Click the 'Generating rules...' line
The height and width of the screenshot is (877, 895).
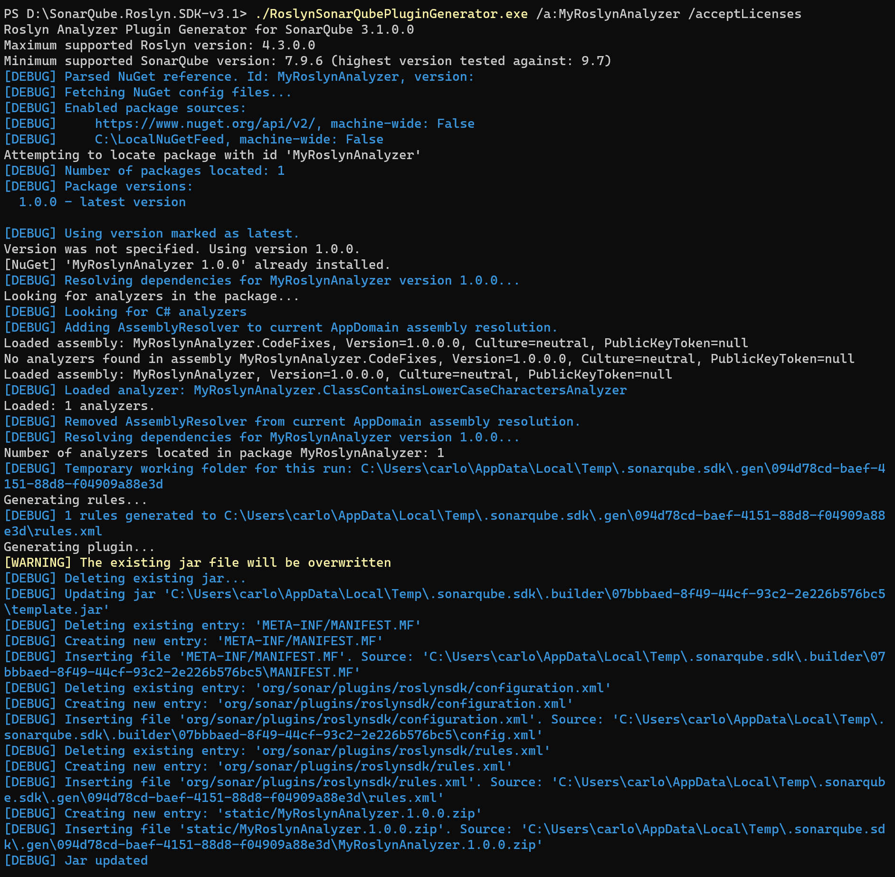[x=76, y=500]
